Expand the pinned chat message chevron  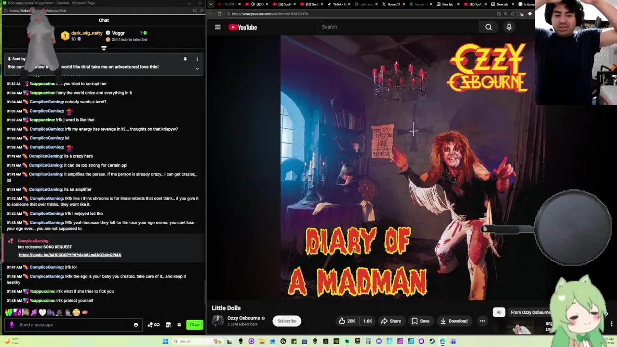tap(197, 68)
